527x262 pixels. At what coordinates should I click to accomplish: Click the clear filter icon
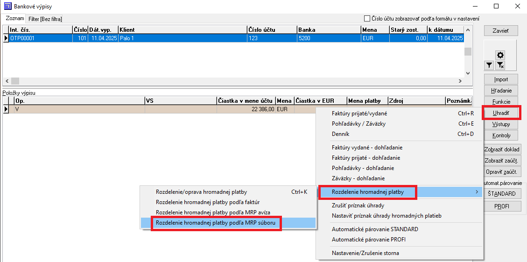[x=500, y=66]
